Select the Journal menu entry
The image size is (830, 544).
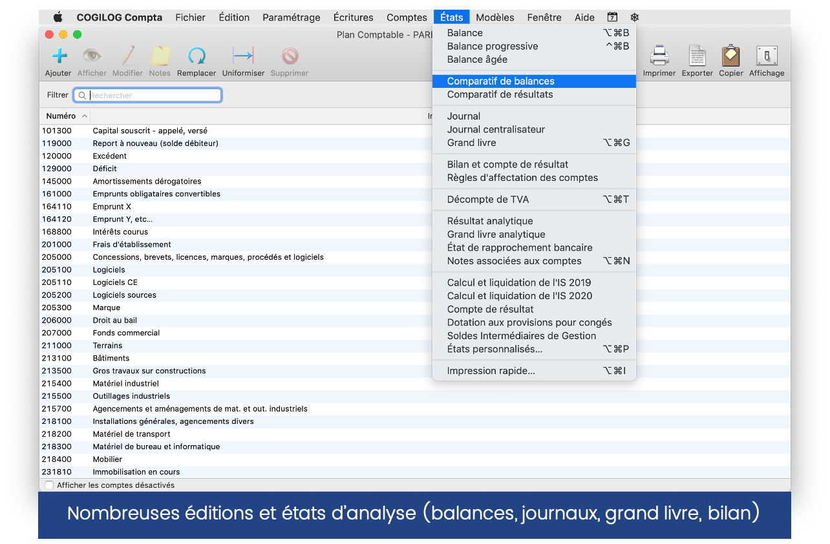534,116
